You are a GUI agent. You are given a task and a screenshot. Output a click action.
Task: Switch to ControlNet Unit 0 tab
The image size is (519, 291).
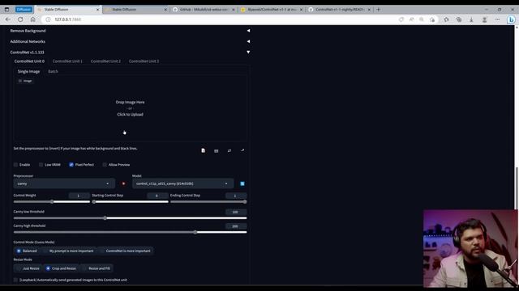click(29, 61)
